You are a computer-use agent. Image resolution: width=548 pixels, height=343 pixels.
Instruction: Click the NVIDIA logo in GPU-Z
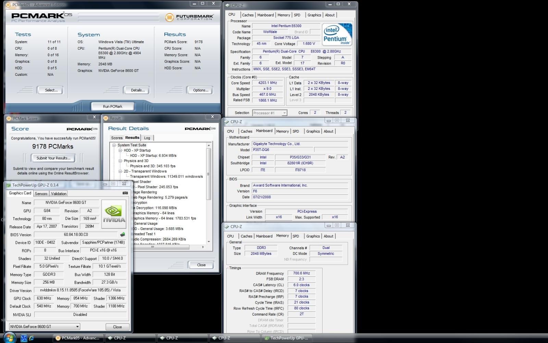114,214
